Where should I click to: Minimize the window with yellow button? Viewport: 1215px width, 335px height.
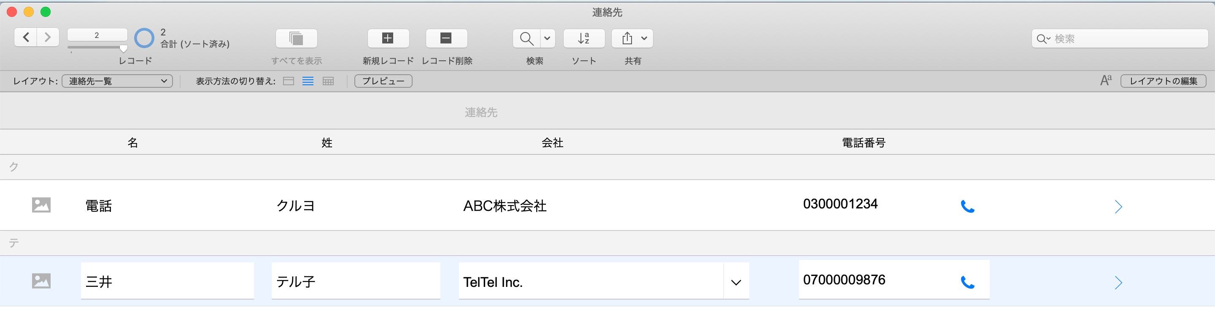(29, 12)
